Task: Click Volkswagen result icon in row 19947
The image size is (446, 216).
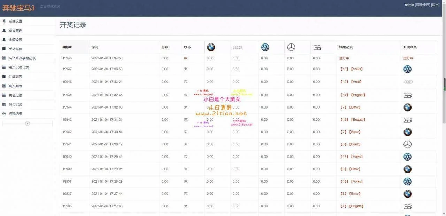Action: click(407, 69)
